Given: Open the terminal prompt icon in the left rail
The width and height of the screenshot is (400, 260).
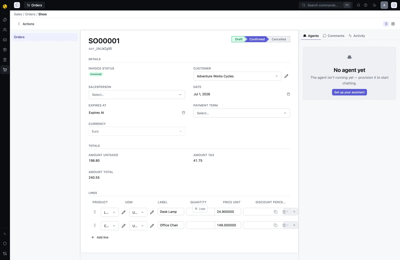Looking at the screenshot, I should point(5,234).
